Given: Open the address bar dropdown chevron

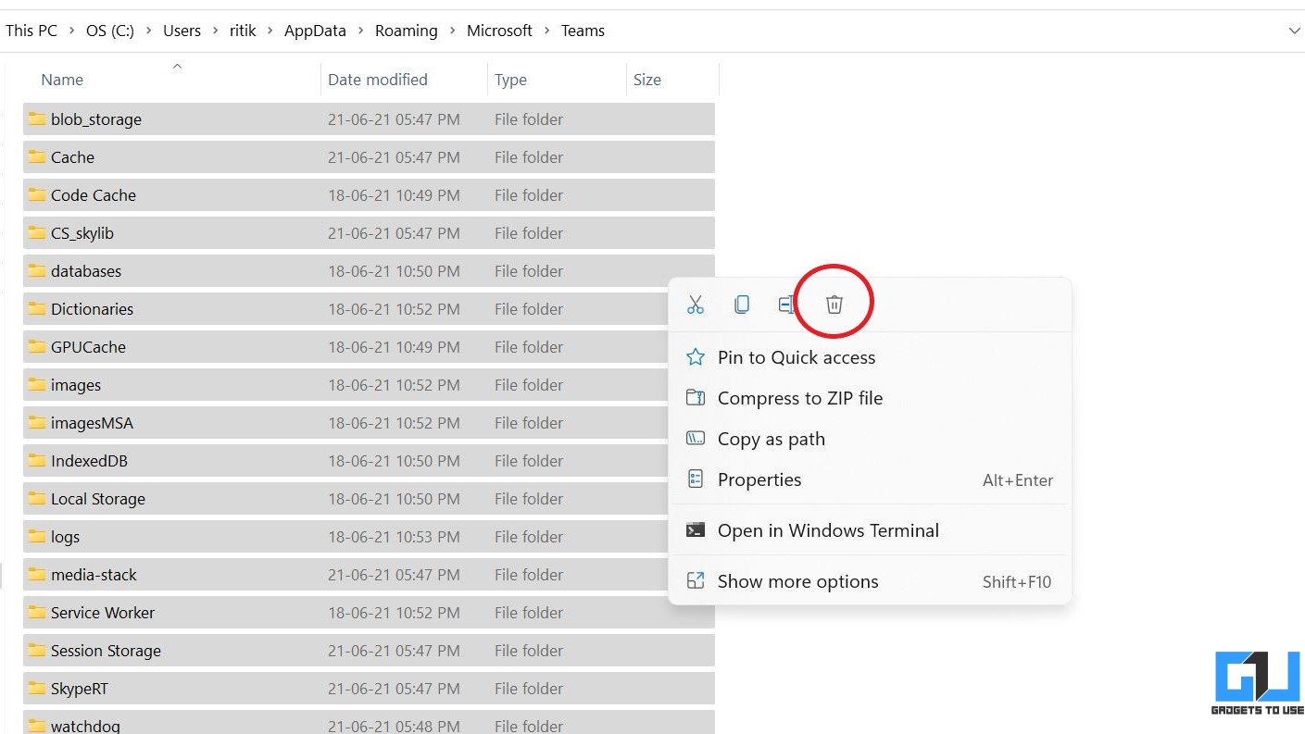Looking at the screenshot, I should point(1294,30).
